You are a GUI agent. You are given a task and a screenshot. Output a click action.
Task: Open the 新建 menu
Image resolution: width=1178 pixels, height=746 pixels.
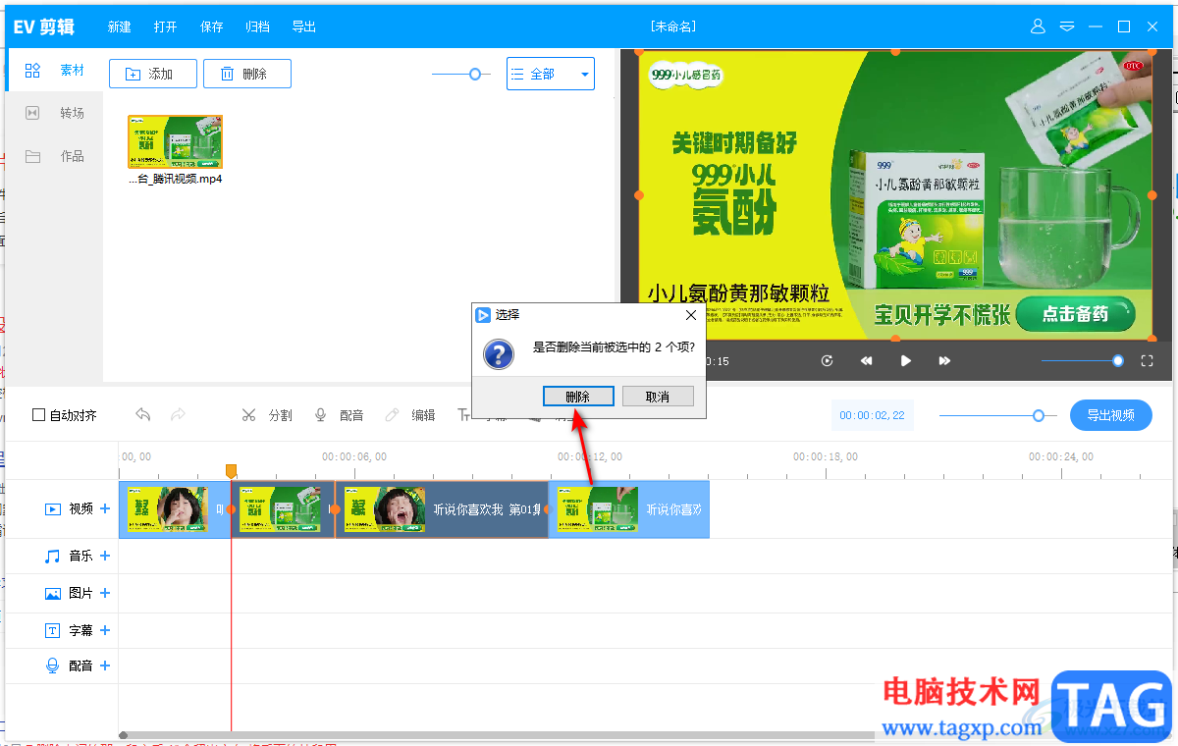(119, 27)
